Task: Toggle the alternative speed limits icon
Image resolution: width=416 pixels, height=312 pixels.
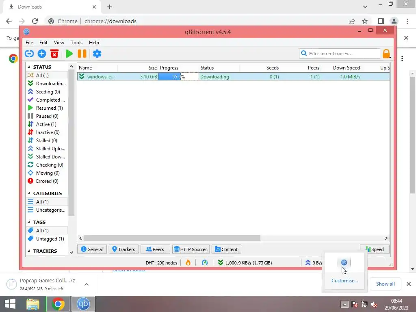Action: click(x=205, y=263)
